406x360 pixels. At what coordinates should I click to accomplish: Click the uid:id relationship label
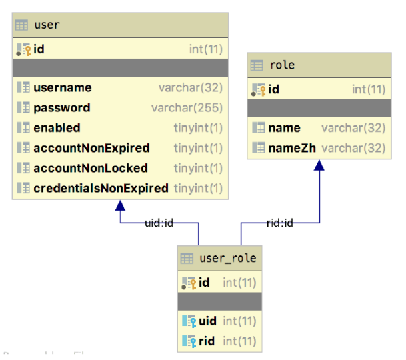[159, 223]
